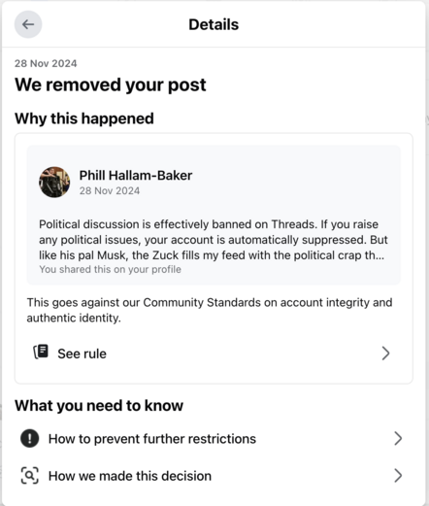Click You shared this on your profile
429x506 pixels.
(x=110, y=269)
